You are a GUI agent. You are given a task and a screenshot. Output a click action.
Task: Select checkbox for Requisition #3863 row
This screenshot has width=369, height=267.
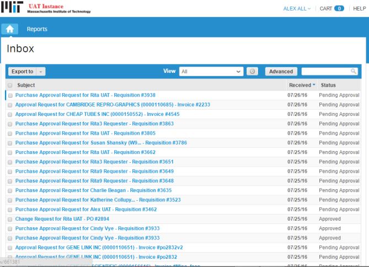[10, 124]
